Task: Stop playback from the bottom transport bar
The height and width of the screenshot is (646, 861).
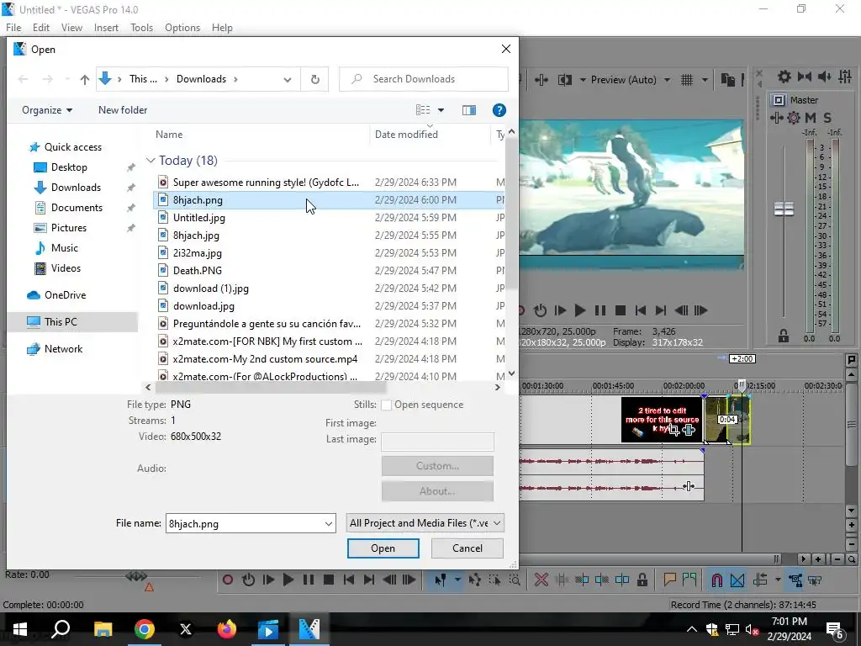Action: click(329, 580)
